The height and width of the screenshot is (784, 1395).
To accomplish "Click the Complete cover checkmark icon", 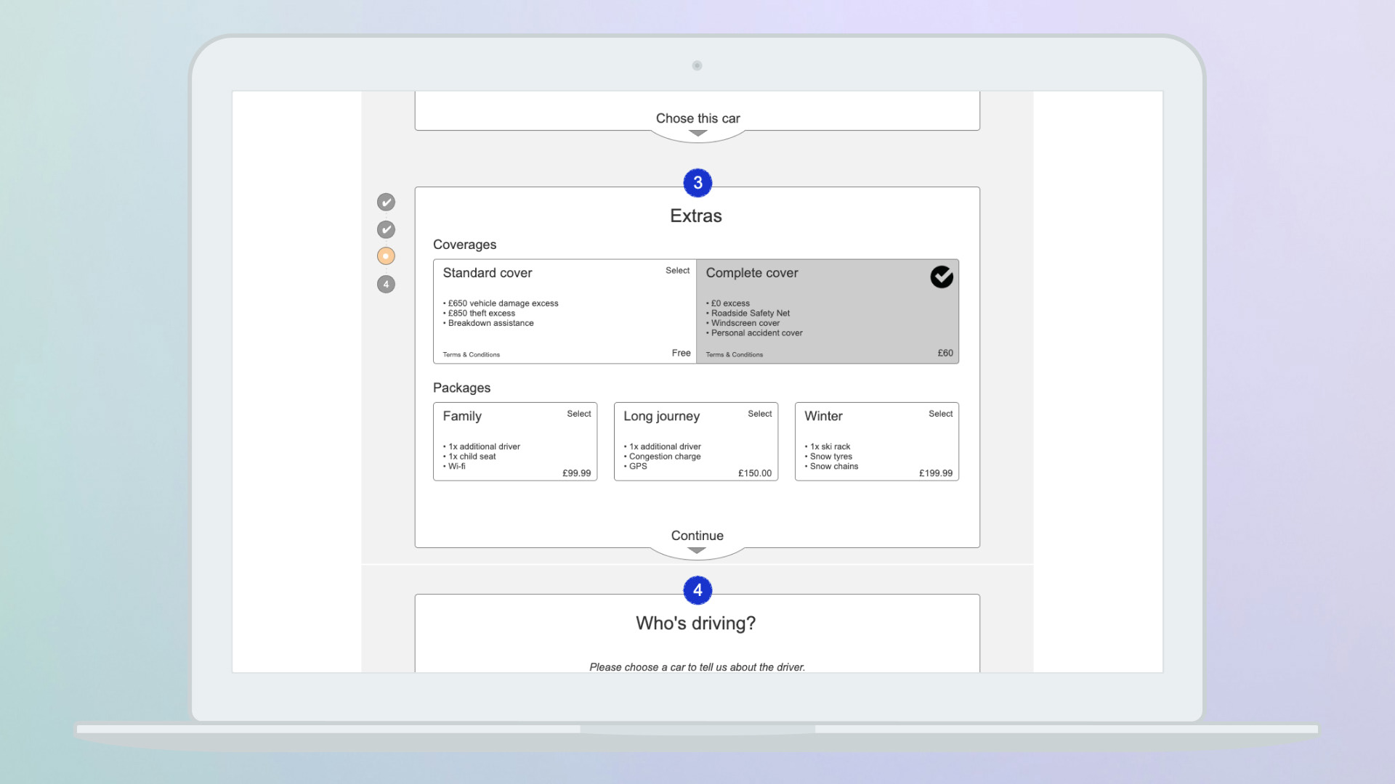I will (x=942, y=277).
